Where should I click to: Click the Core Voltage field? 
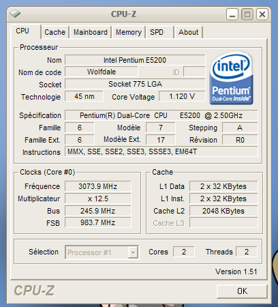182,96
